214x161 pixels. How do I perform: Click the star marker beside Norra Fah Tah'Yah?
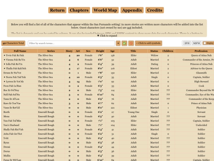click(x=4, y=77)
